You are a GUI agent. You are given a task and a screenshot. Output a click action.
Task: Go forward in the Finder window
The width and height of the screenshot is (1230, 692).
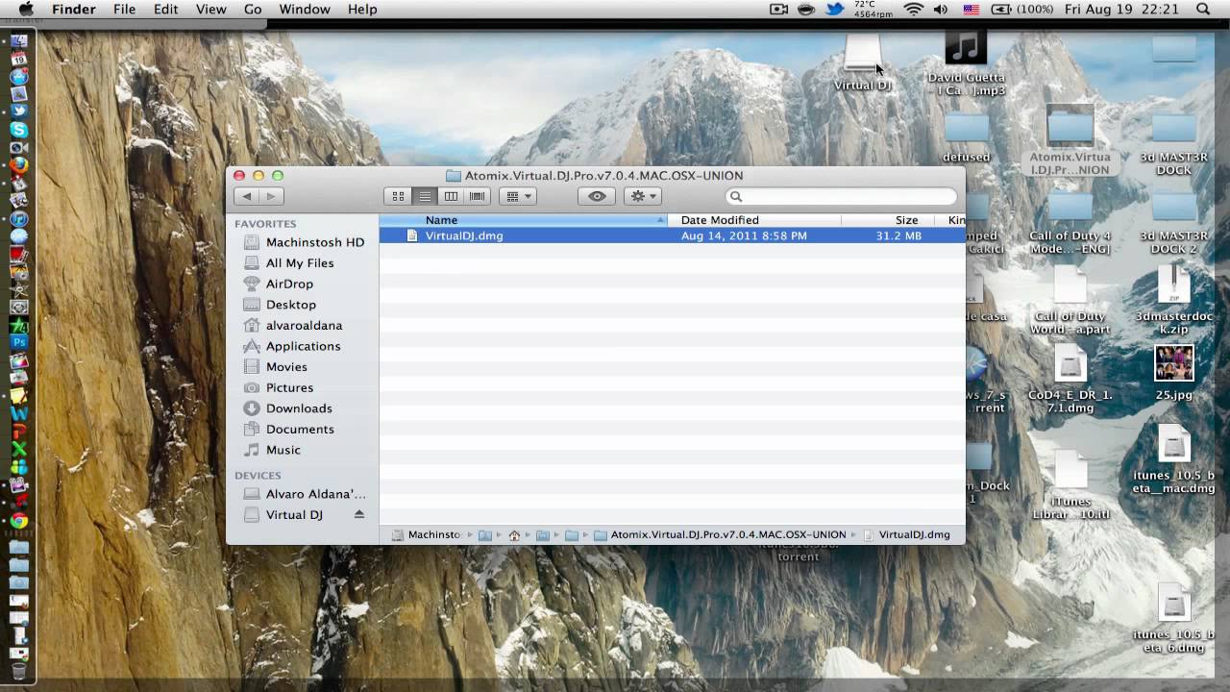(x=271, y=196)
